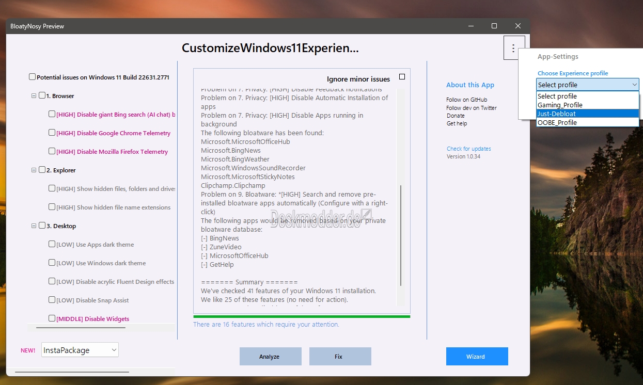The height and width of the screenshot is (385, 643).
Task: Click the [-] GetHelp log line
Action: click(x=217, y=265)
